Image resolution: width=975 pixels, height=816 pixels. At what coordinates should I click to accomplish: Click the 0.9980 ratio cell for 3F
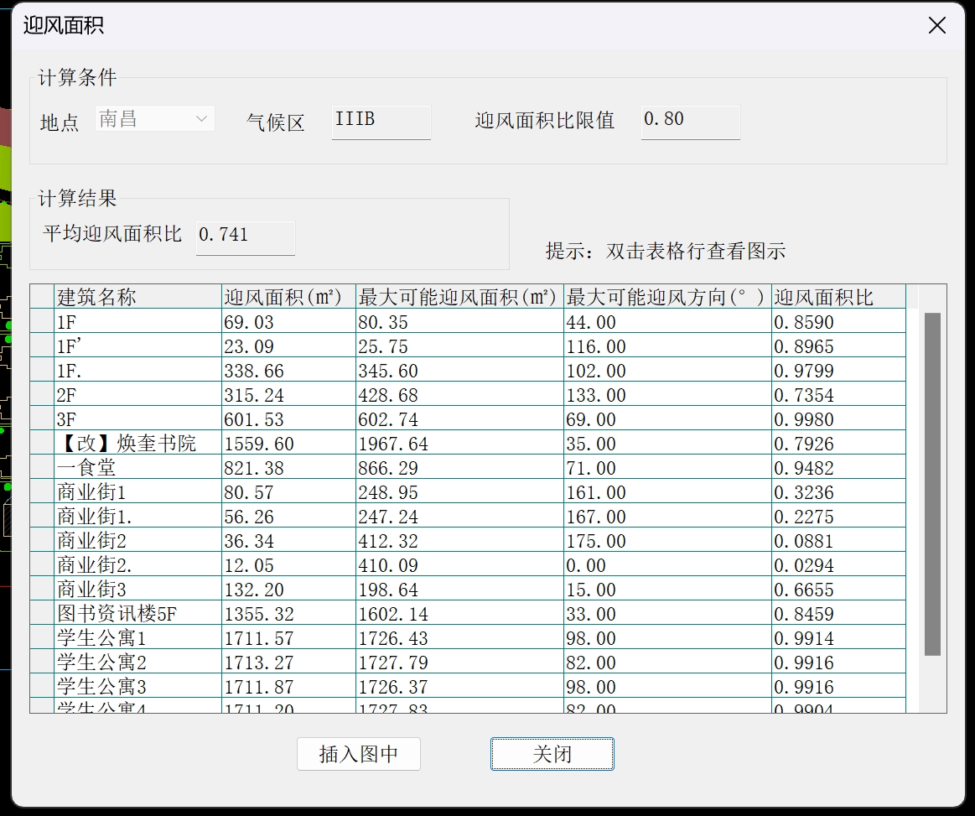[x=838, y=419]
